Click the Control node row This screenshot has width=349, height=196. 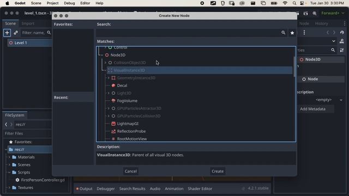[x=120, y=48]
